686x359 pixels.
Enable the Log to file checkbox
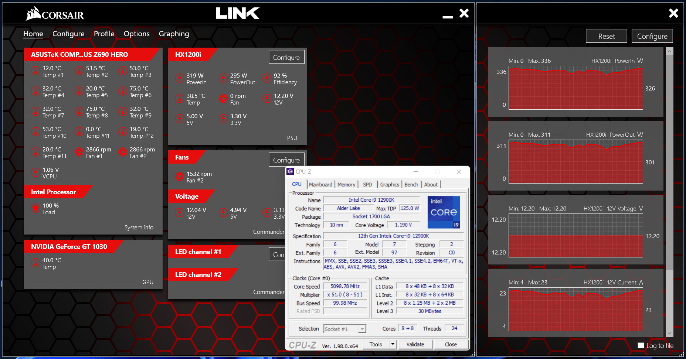641,345
